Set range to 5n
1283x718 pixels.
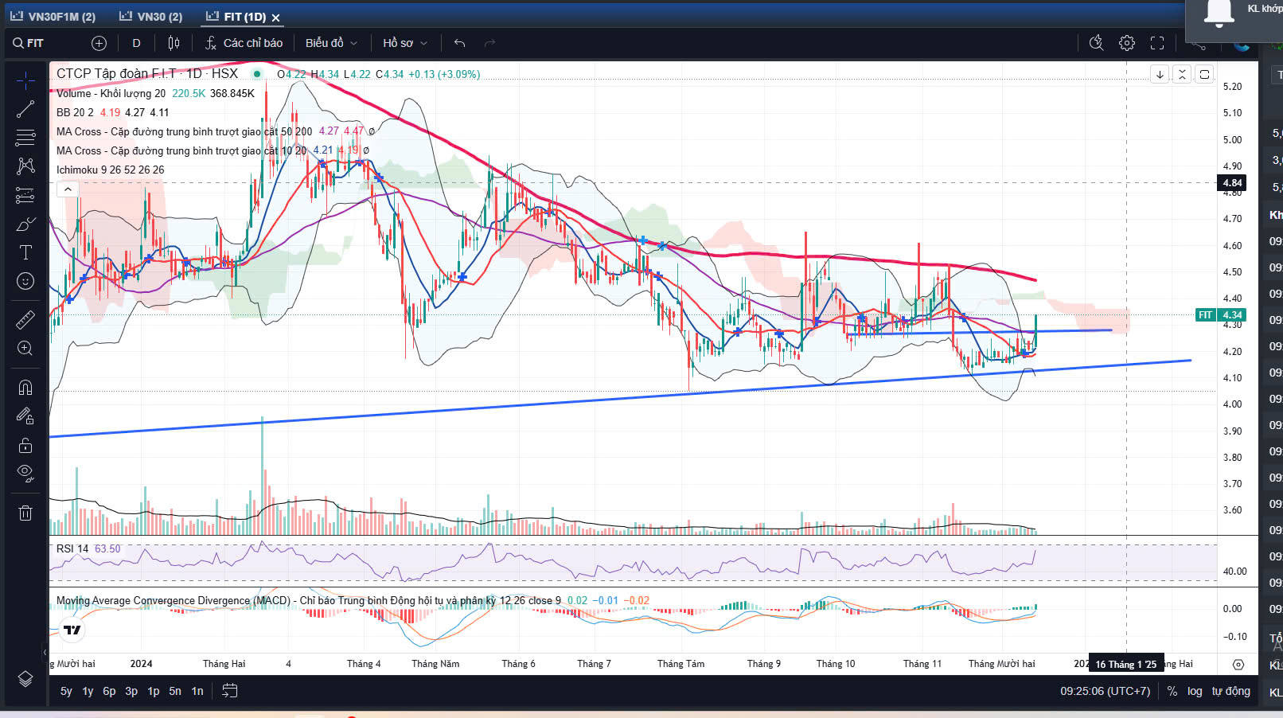[x=175, y=691]
